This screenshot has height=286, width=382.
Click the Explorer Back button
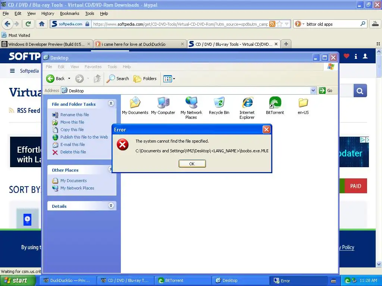coord(56,79)
